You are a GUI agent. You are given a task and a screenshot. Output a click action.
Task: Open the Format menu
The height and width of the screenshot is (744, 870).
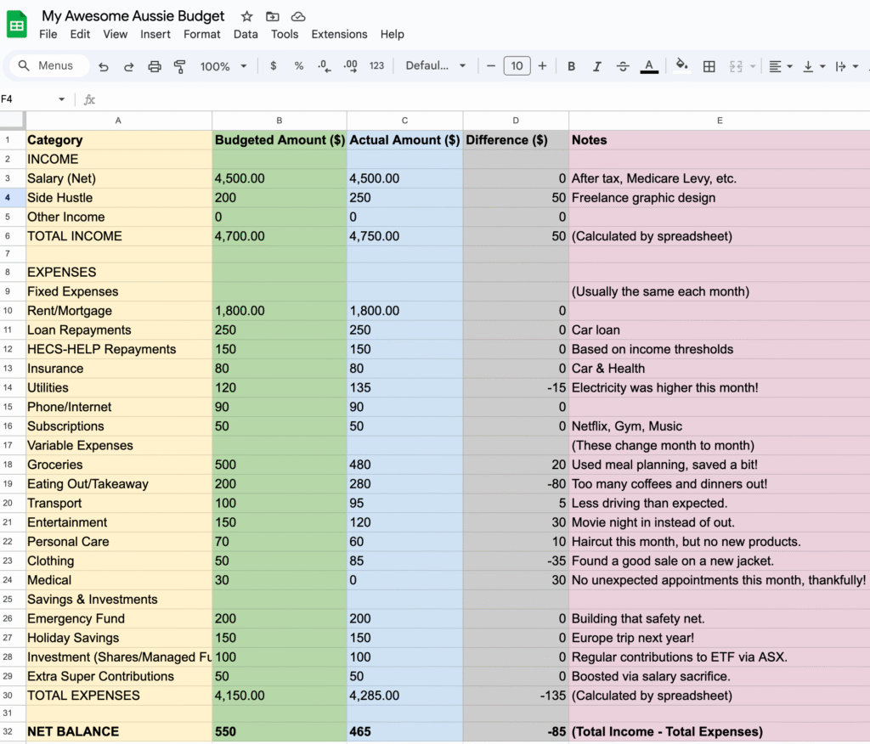tap(201, 34)
